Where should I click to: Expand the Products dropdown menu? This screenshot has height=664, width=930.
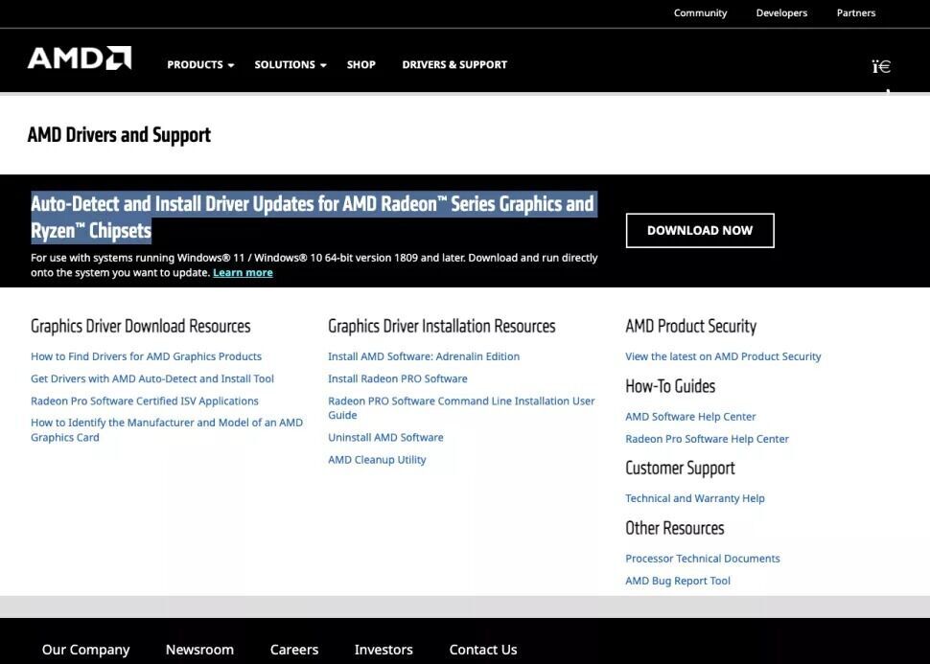pos(200,65)
